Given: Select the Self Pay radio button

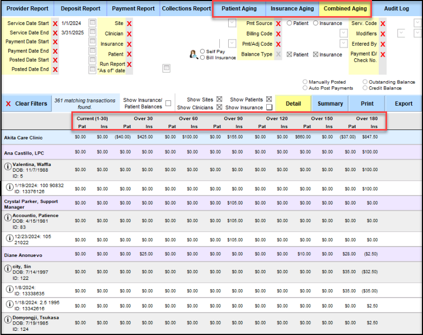Looking at the screenshot, I should click(203, 51).
